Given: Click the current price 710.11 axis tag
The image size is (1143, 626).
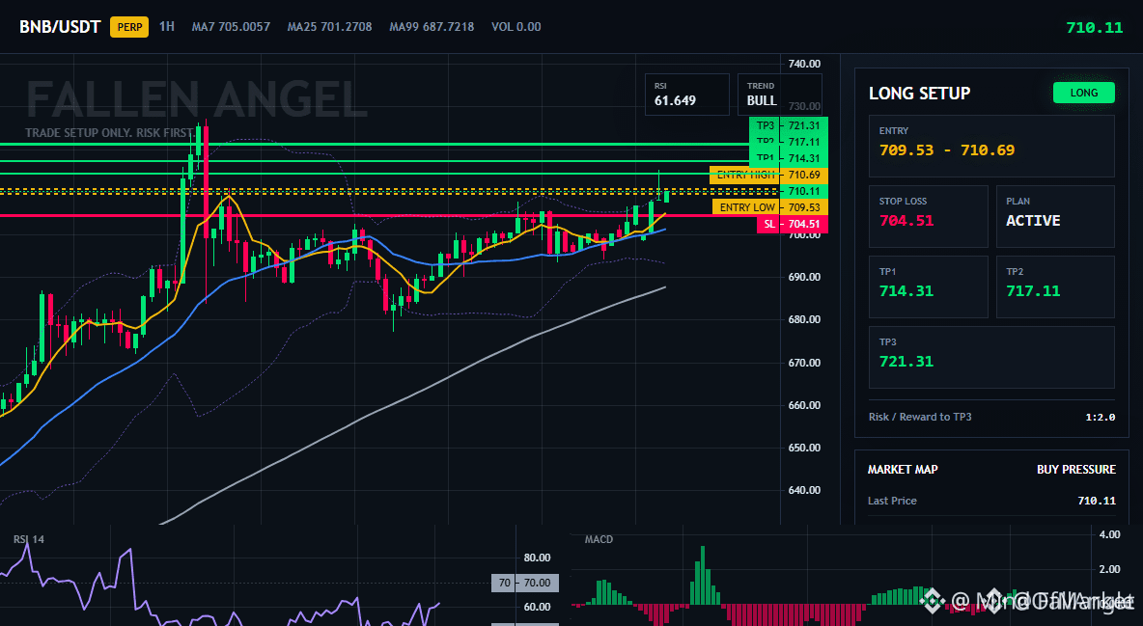Looking at the screenshot, I should tap(804, 191).
